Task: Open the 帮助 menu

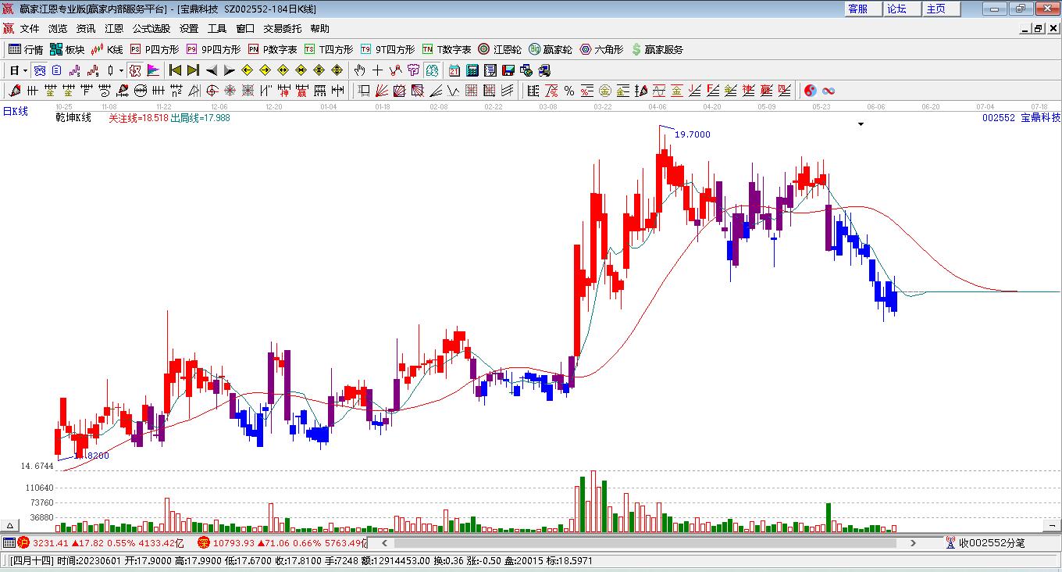Action: click(x=320, y=29)
